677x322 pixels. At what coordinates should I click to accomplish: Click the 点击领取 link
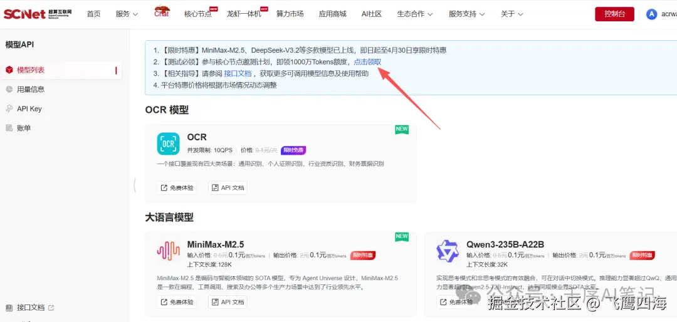click(x=367, y=62)
